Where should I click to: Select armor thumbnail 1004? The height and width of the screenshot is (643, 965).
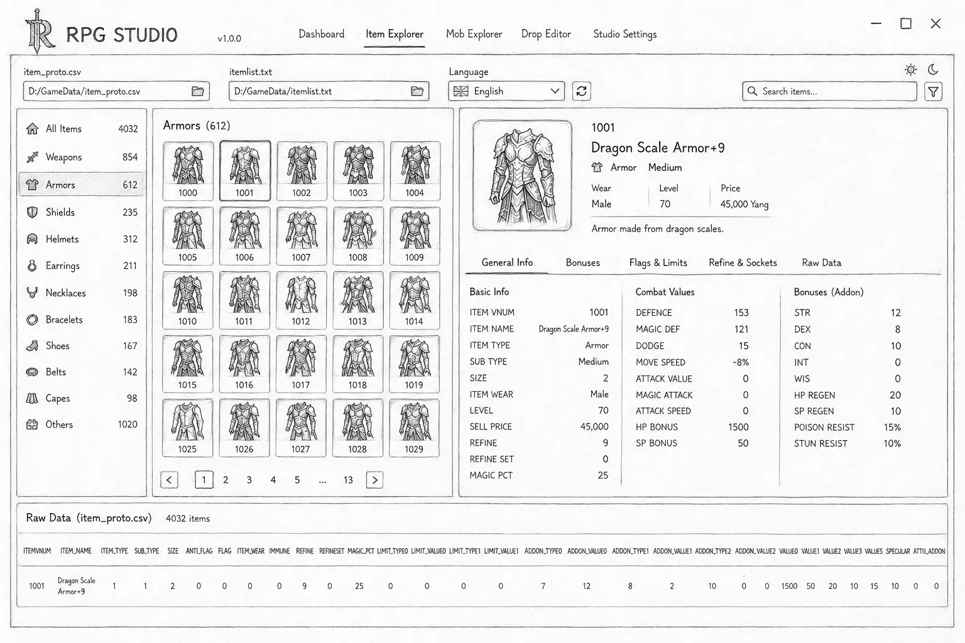click(x=415, y=171)
